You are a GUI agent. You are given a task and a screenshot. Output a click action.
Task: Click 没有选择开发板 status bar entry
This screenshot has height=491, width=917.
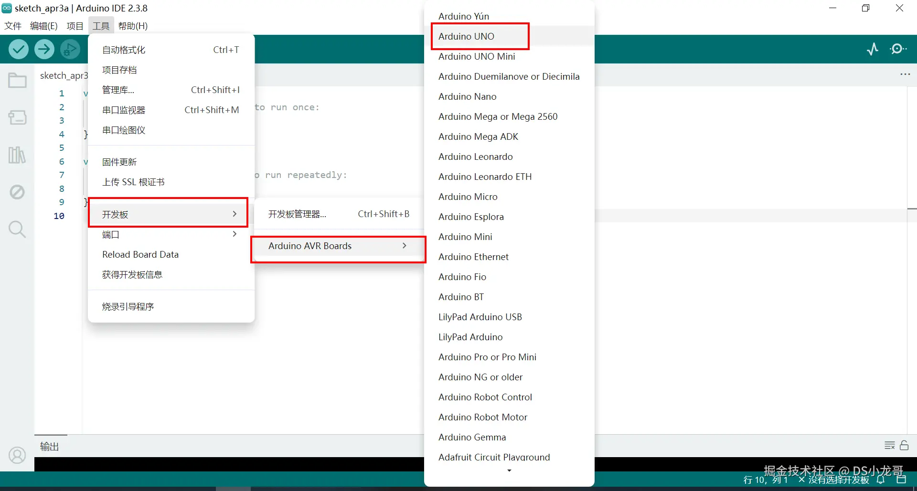pos(834,480)
